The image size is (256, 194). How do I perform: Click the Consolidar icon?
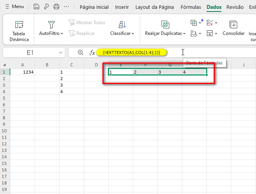coord(233,25)
